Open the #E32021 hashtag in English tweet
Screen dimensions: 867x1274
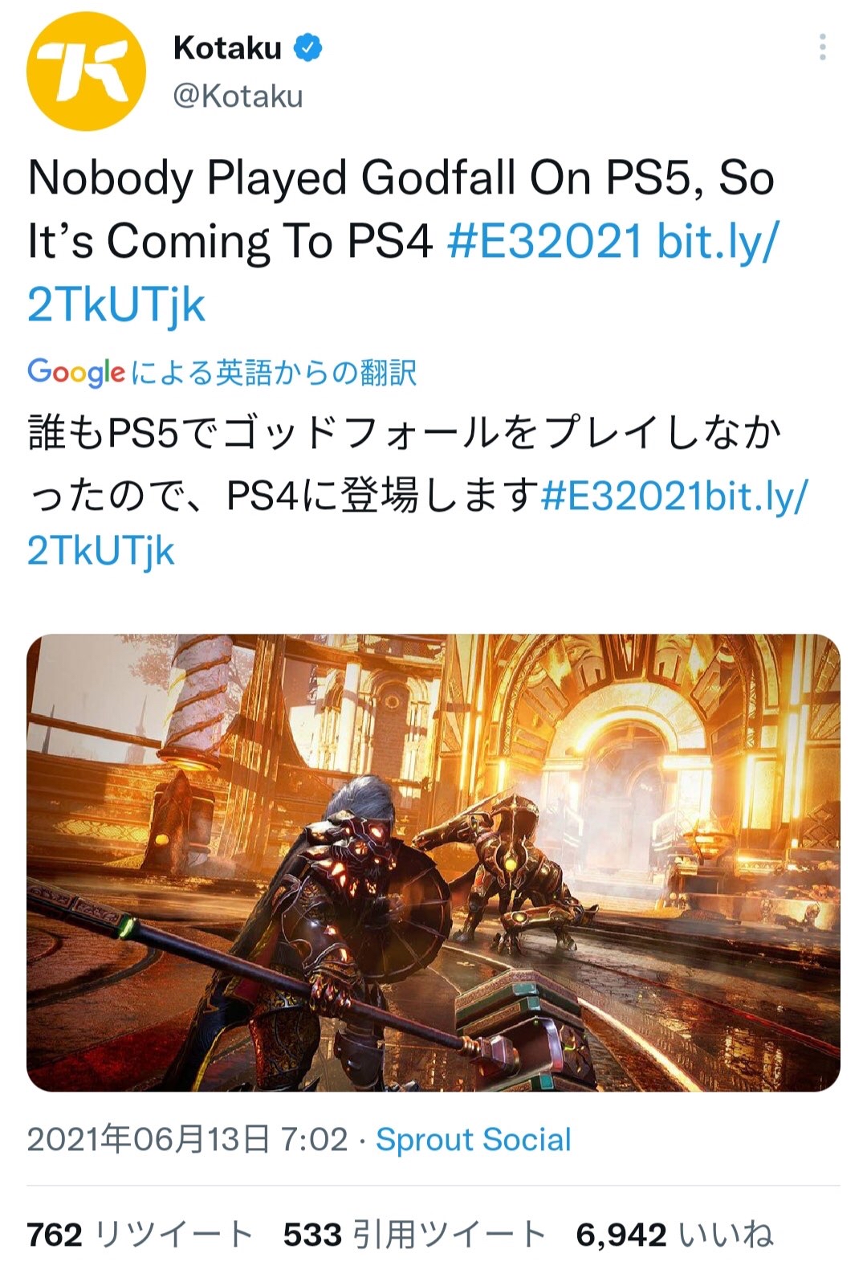click(x=545, y=240)
